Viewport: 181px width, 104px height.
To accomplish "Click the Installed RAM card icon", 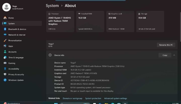I will (x=79, y=14).
